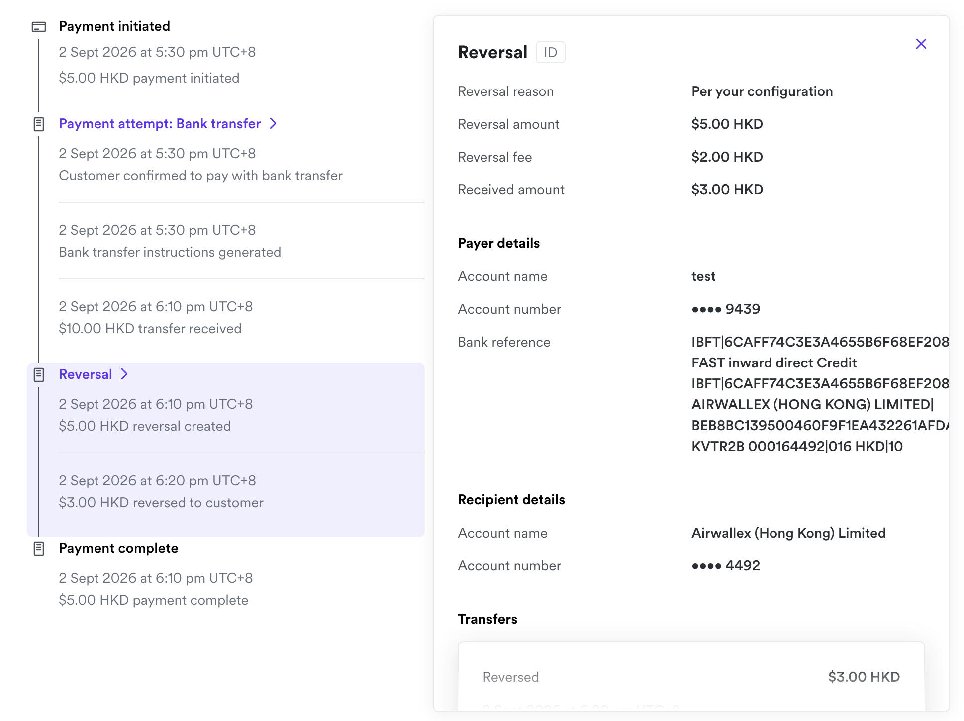Viewport: 964px width, 721px height.
Task: Select payer account name 'test'
Action: tap(703, 276)
